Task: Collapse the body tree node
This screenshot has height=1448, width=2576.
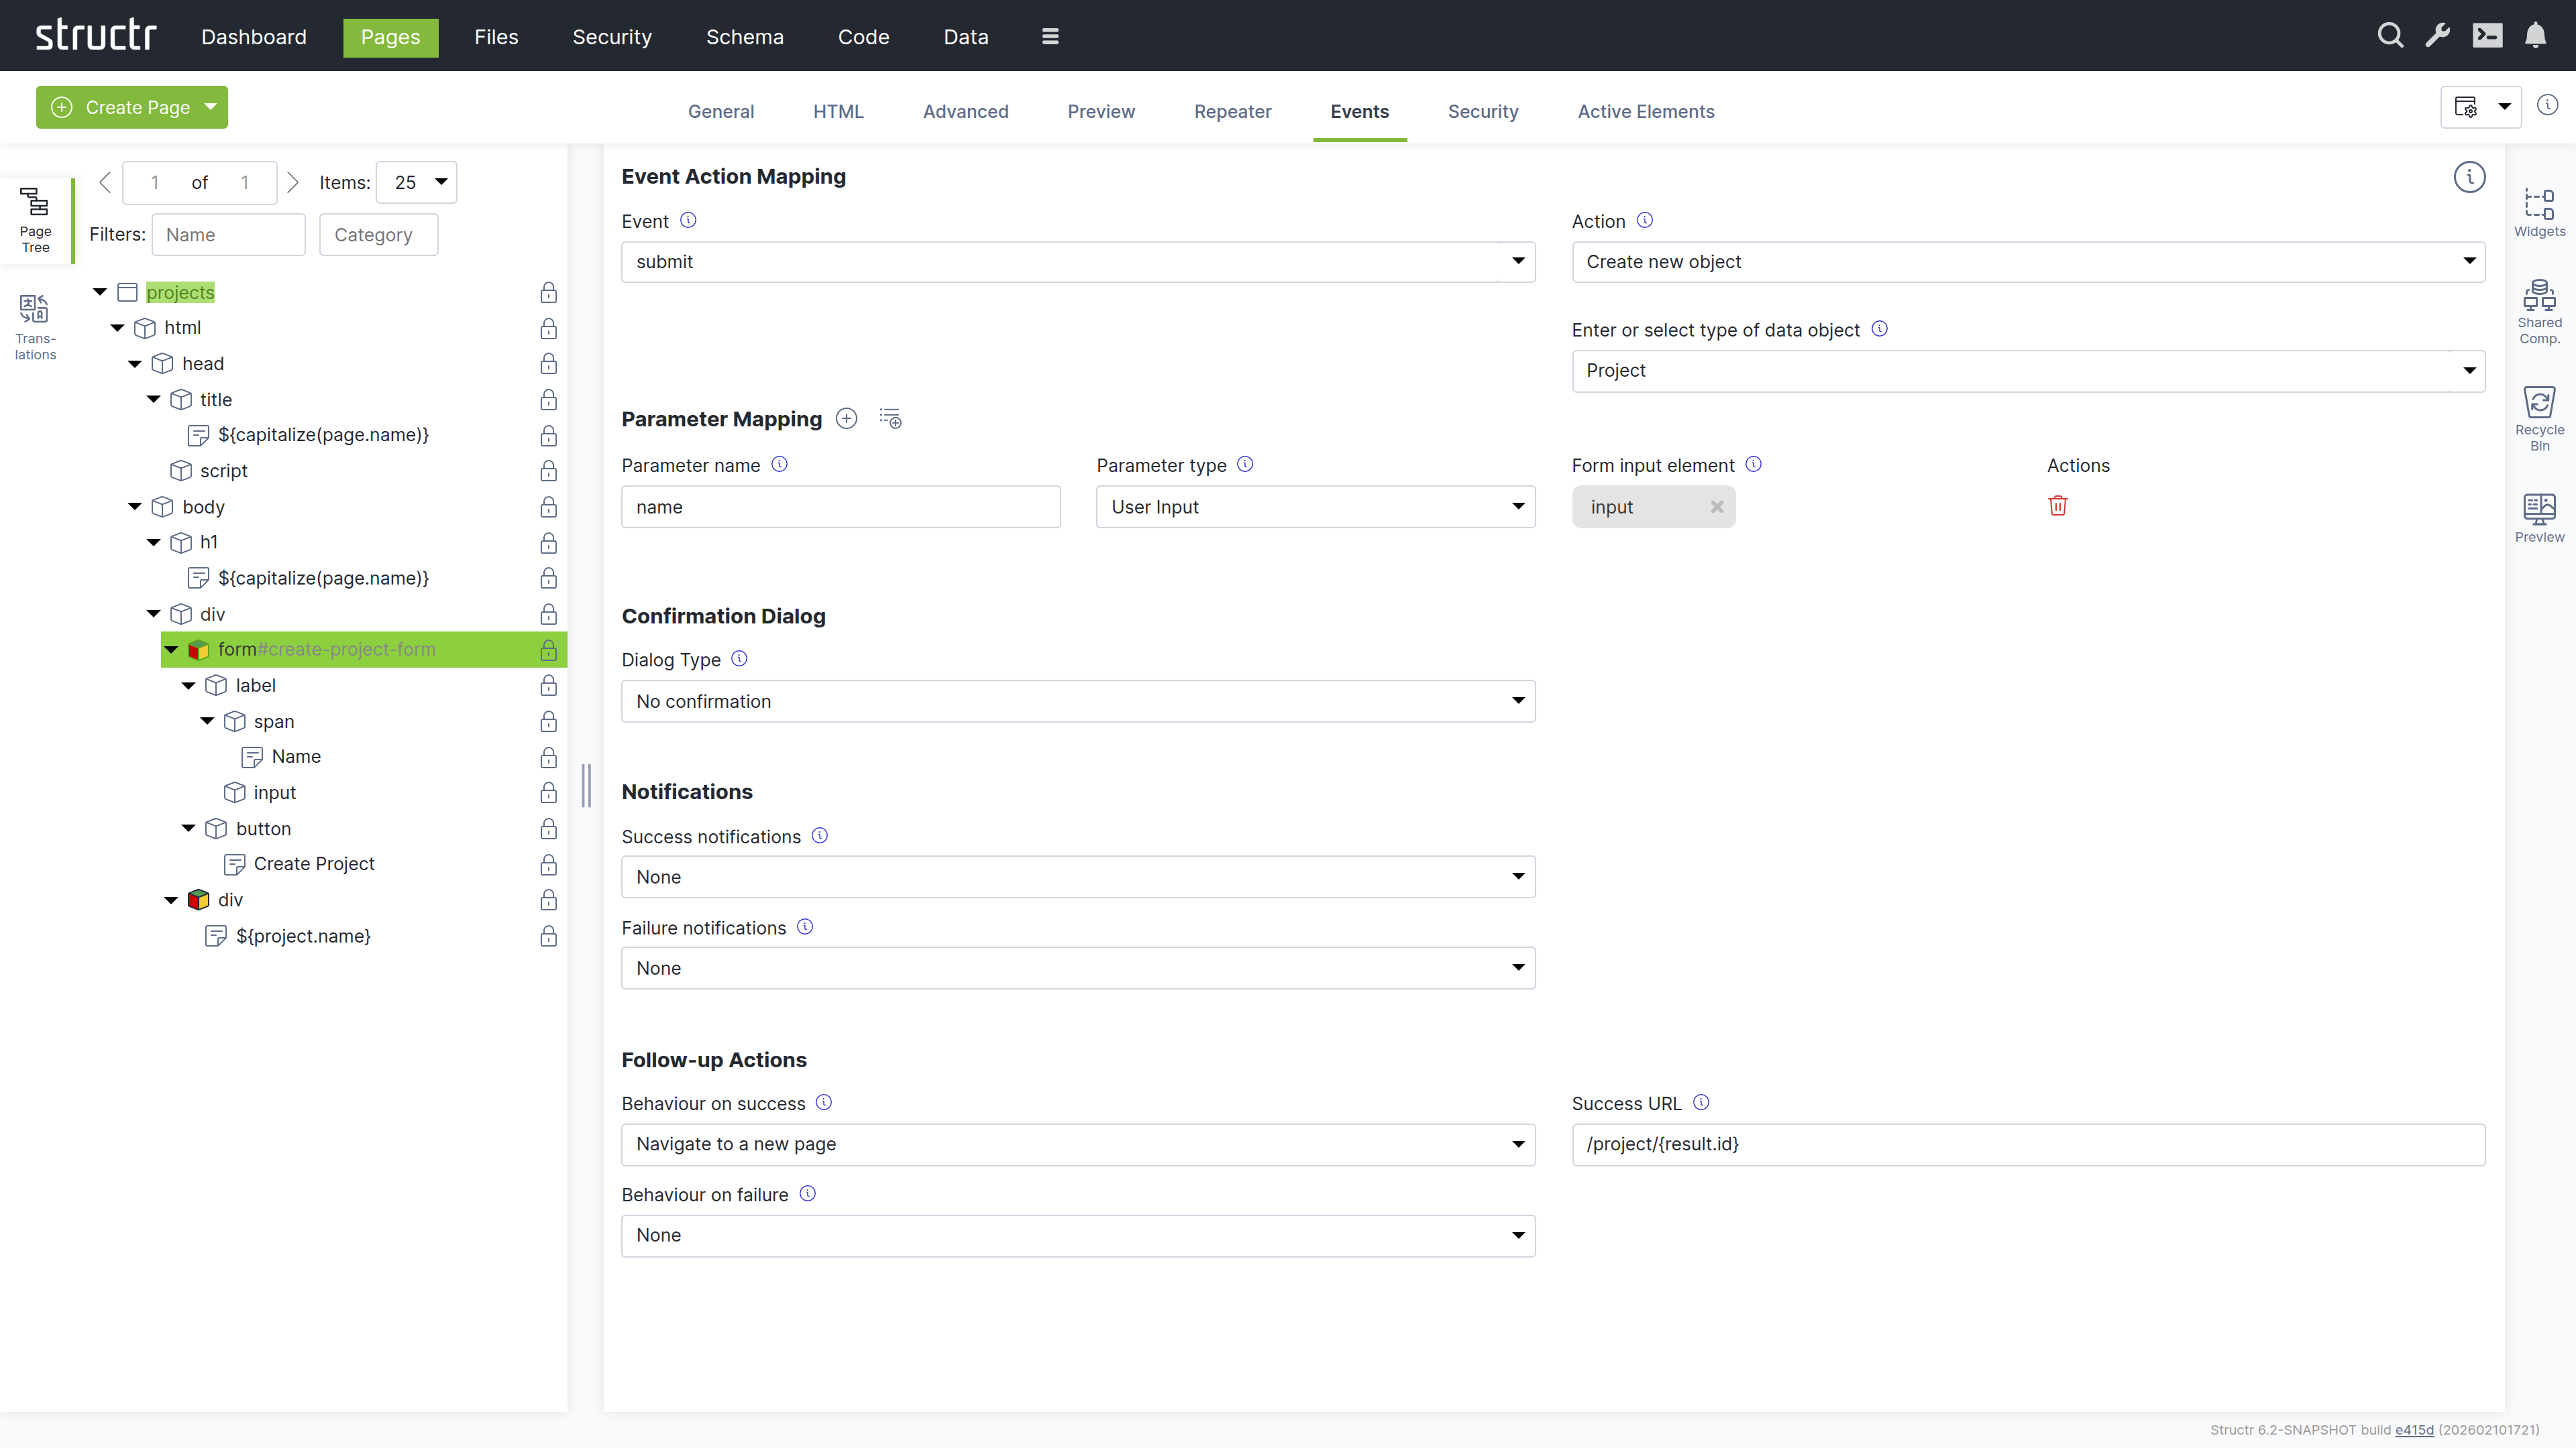Action: point(134,505)
